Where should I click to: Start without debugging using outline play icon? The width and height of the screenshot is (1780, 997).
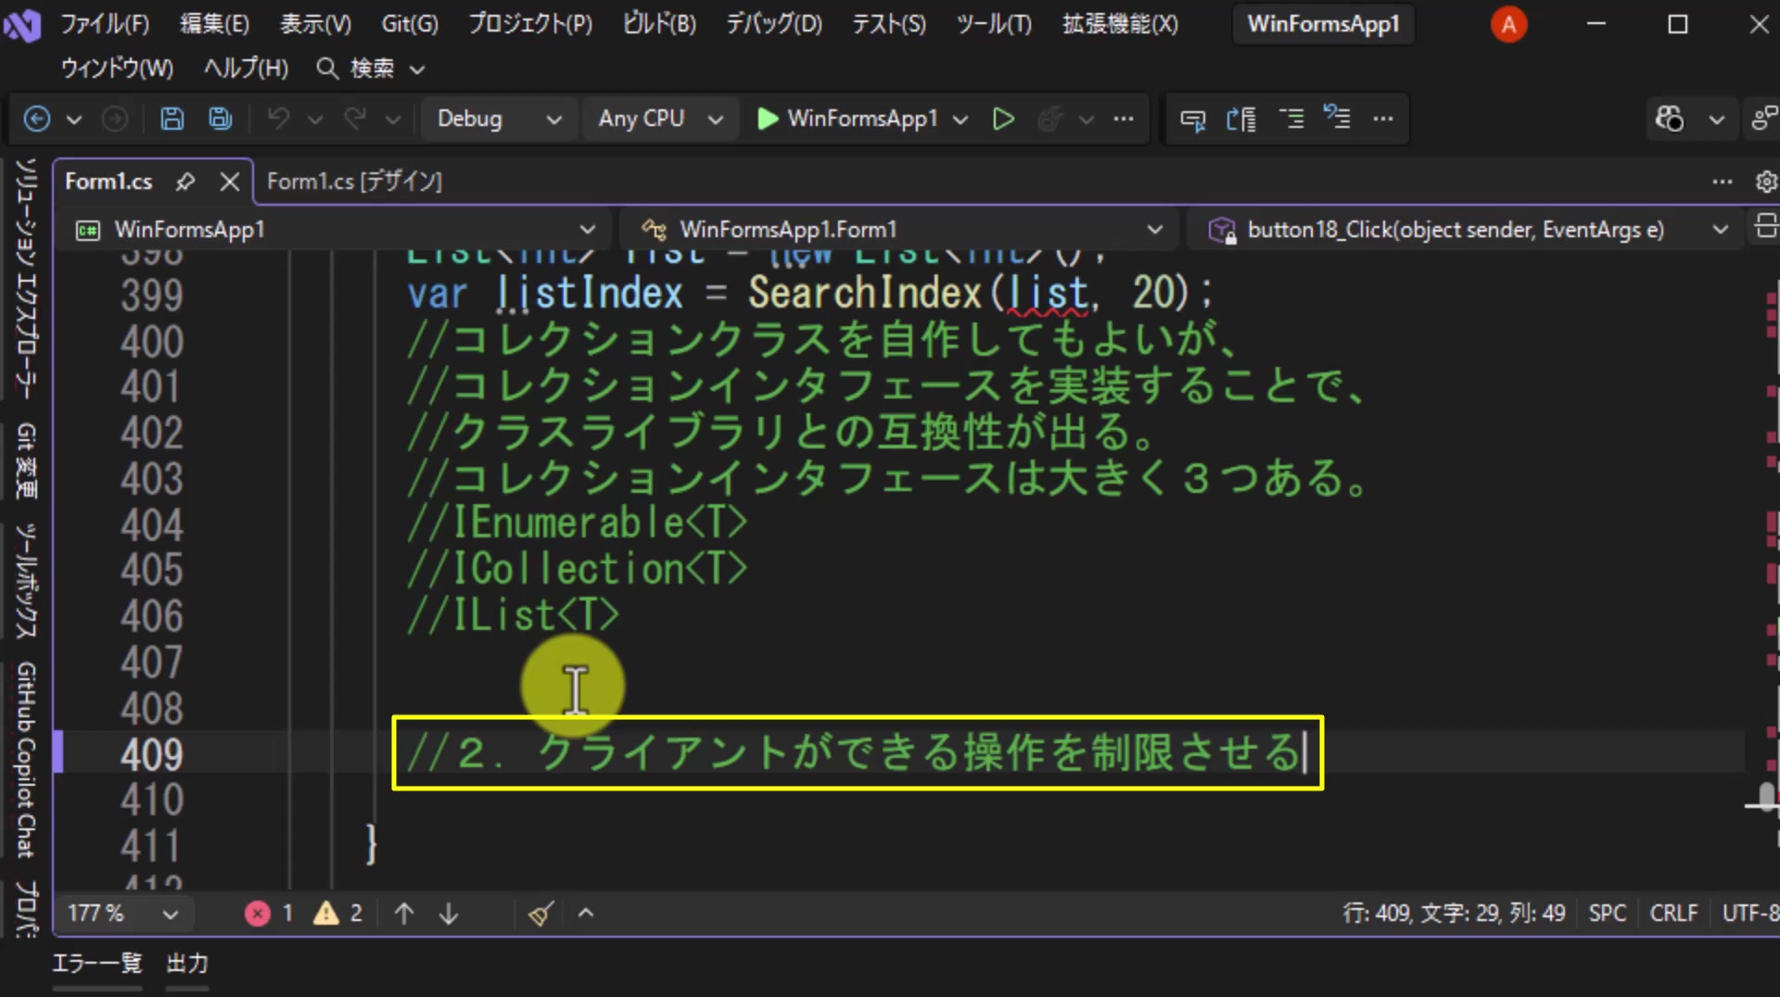point(1003,119)
